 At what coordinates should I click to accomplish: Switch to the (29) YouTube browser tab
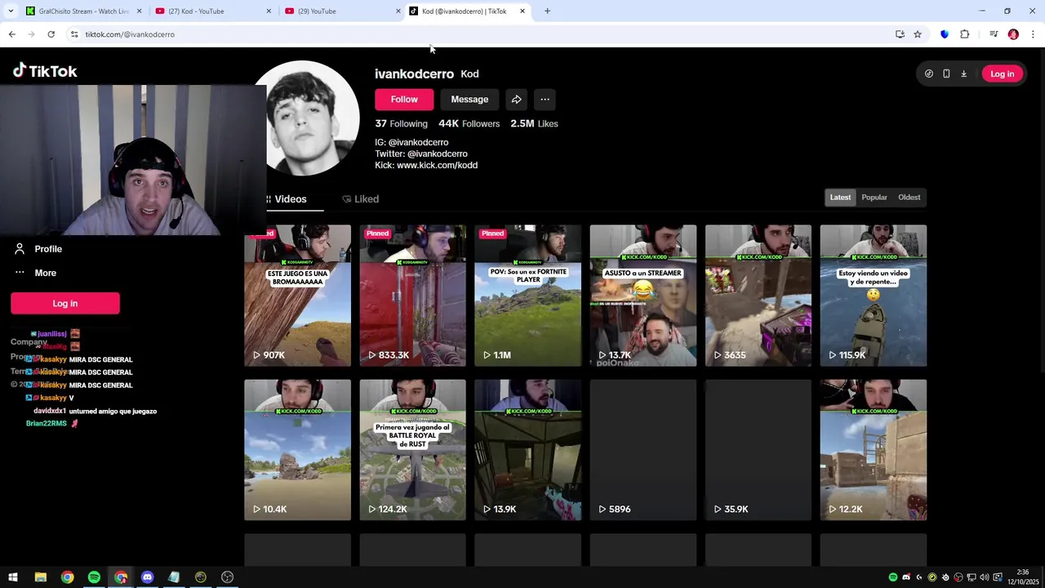[x=343, y=11]
